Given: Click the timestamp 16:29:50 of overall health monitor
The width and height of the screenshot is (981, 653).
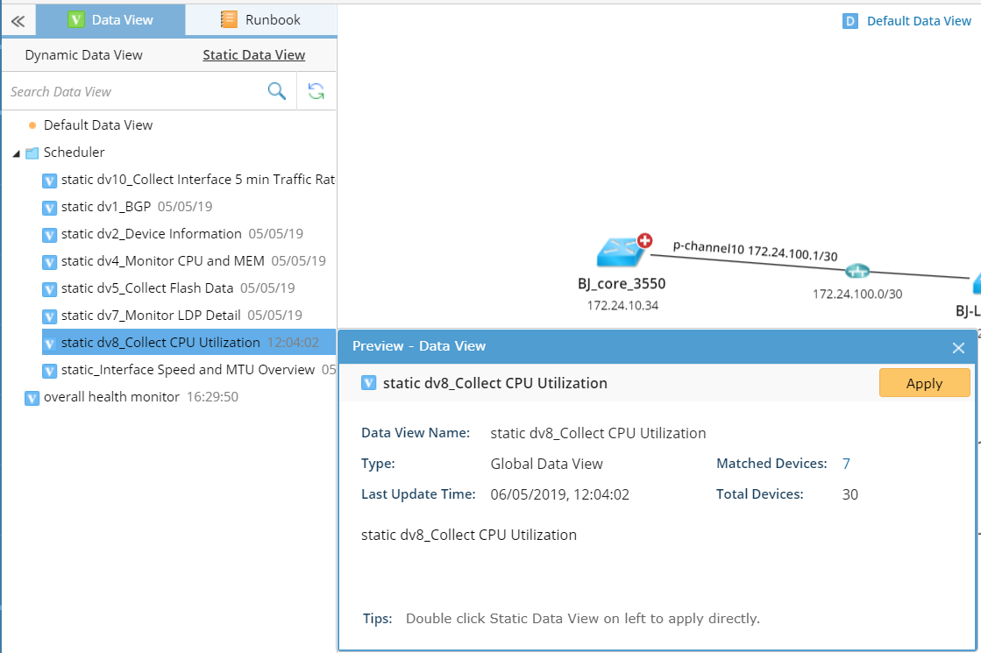Looking at the screenshot, I should 213,397.
